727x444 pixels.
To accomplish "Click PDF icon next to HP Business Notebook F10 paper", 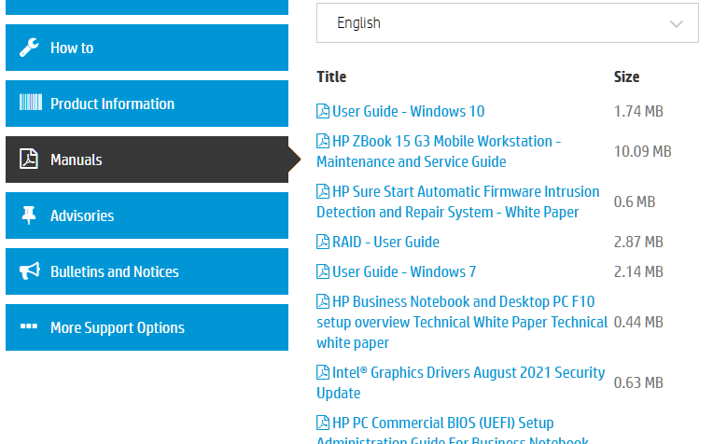I will pyautogui.click(x=323, y=301).
